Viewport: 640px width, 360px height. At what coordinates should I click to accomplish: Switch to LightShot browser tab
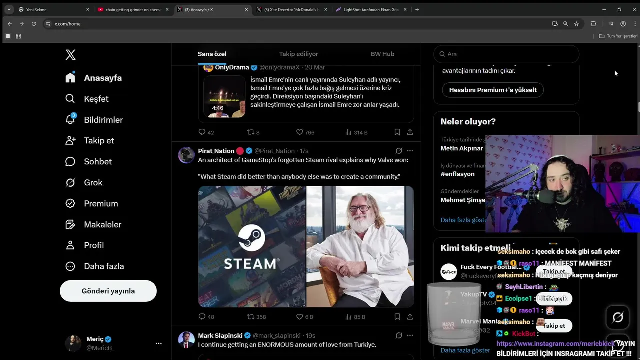[x=371, y=9]
